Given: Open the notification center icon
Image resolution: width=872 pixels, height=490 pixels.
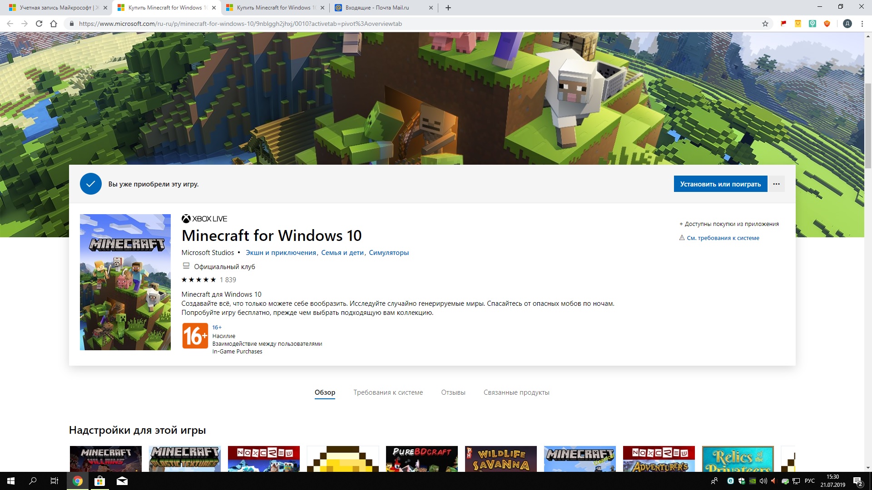Looking at the screenshot, I should tap(858, 481).
